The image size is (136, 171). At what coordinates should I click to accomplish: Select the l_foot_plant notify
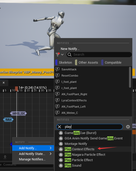(92, 82)
